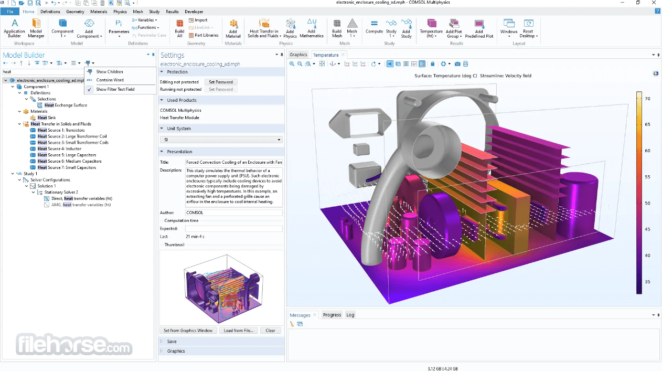The height and width of the screenshot is (371, 662).
Task: Open Part Libraries
Action: tap(204, 35)
